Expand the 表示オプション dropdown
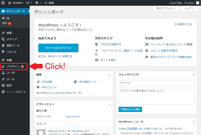201x135 pixels. tap(164, 8)
